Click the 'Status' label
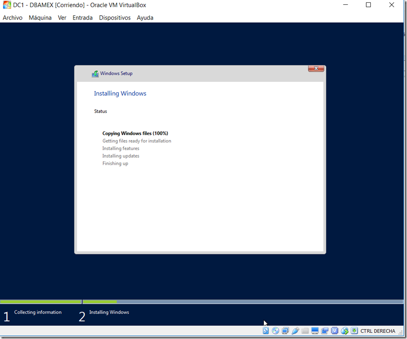Viewport: 407px width, 339px height. pos(100,111)
